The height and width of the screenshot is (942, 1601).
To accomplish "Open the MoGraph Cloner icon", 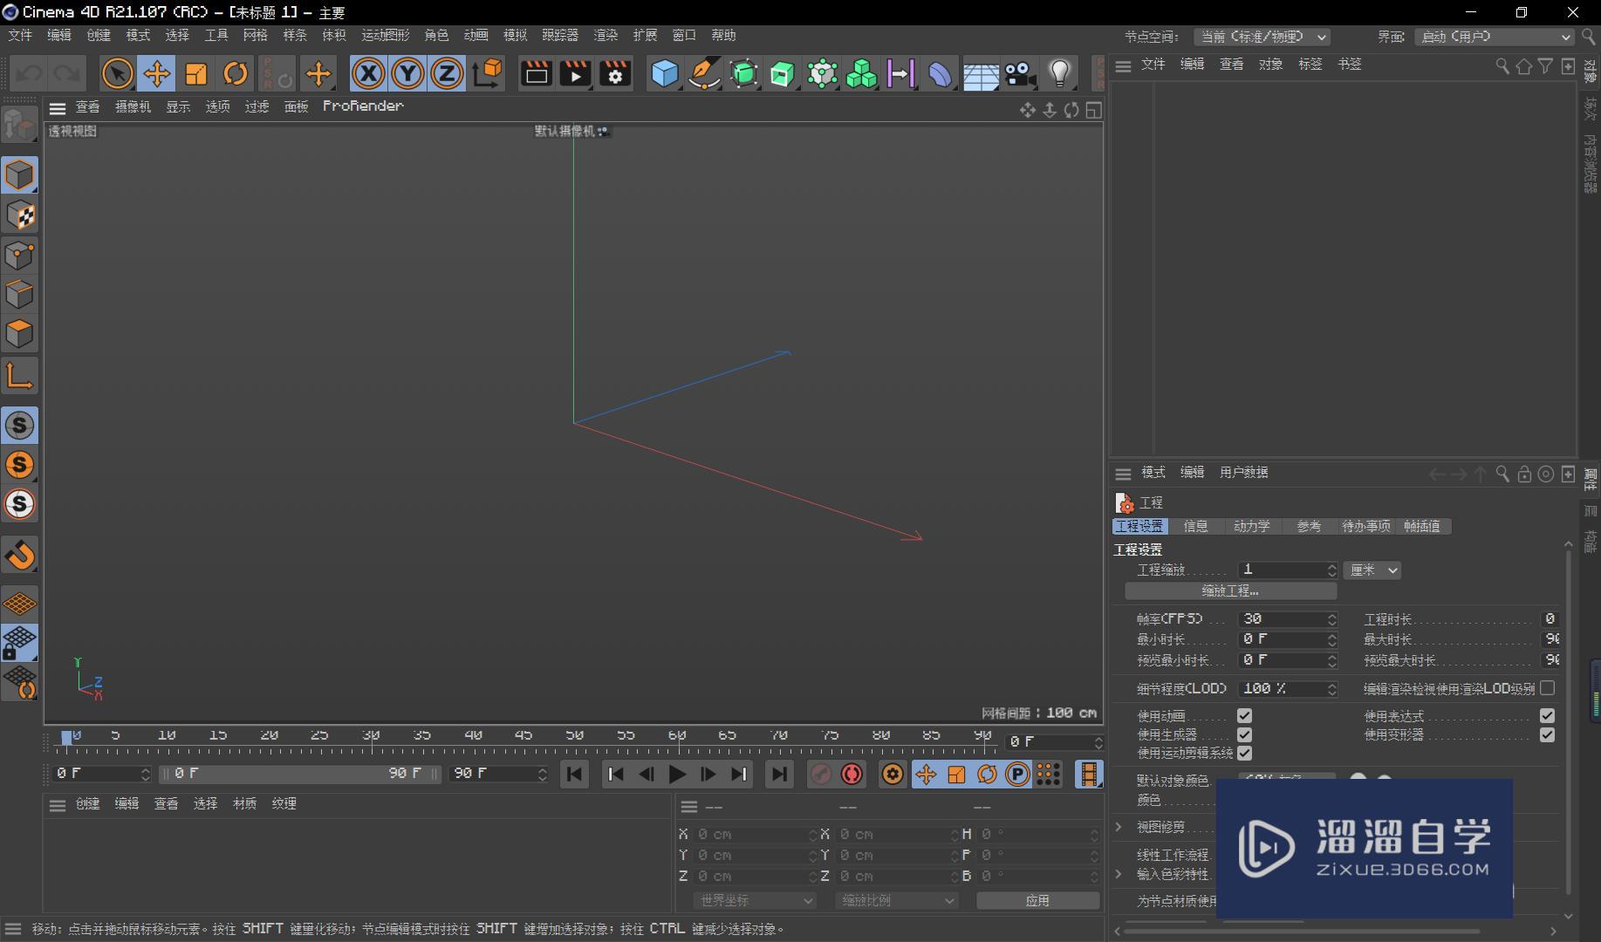I will [x=822, y=74].
